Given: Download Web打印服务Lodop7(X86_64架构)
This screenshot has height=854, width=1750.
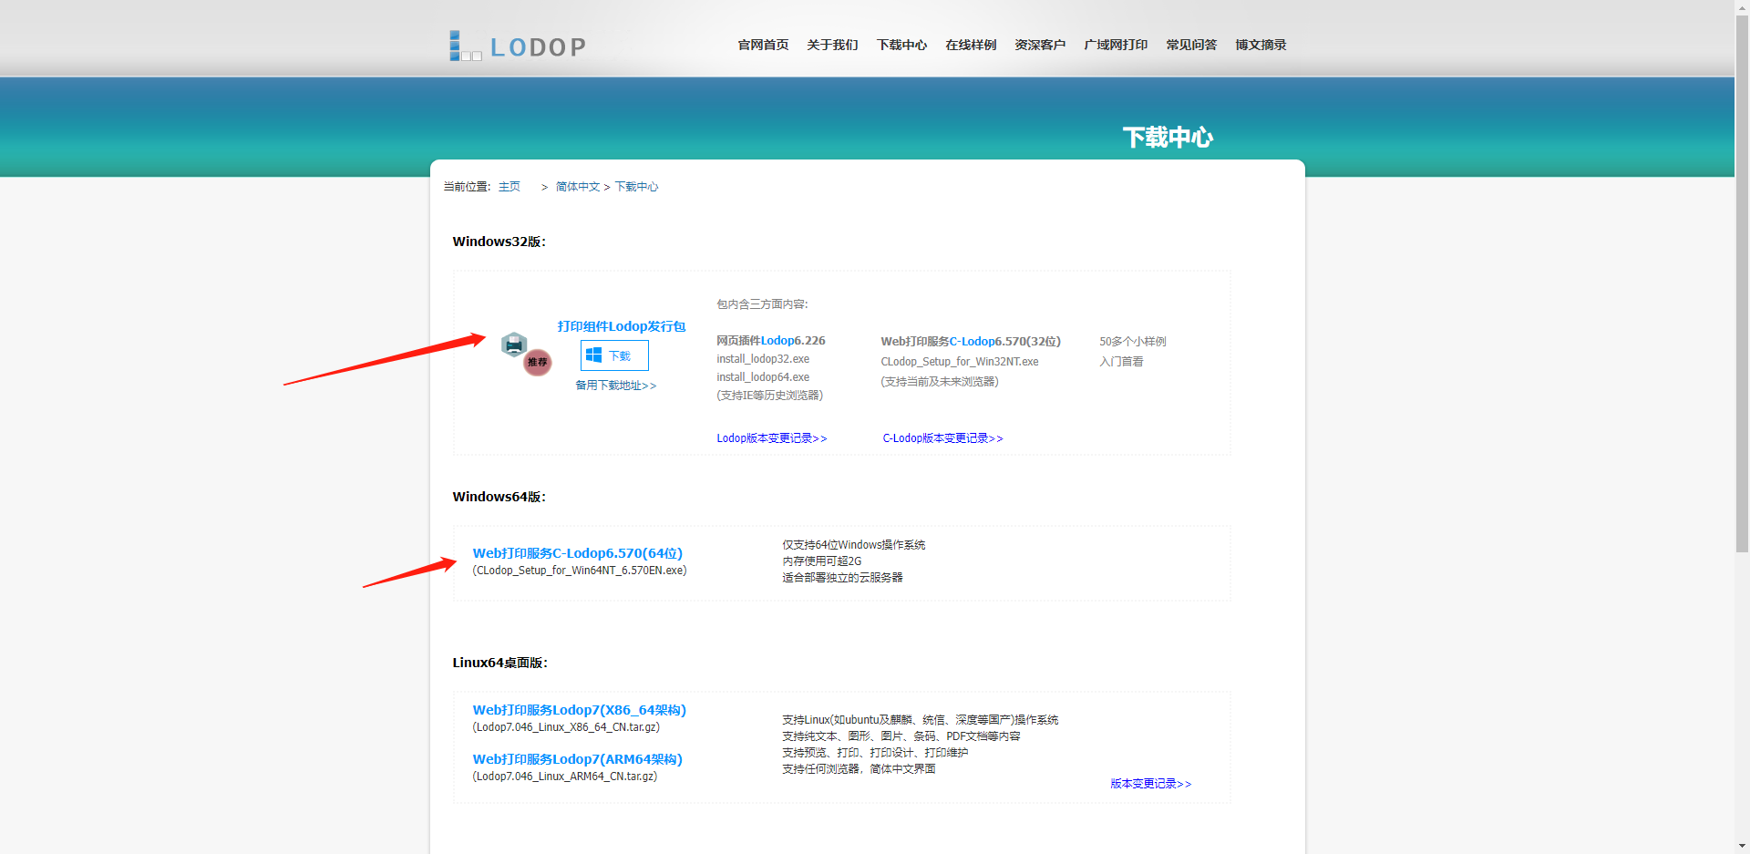Looking at the screenshot, I should [x=580, y=710].
